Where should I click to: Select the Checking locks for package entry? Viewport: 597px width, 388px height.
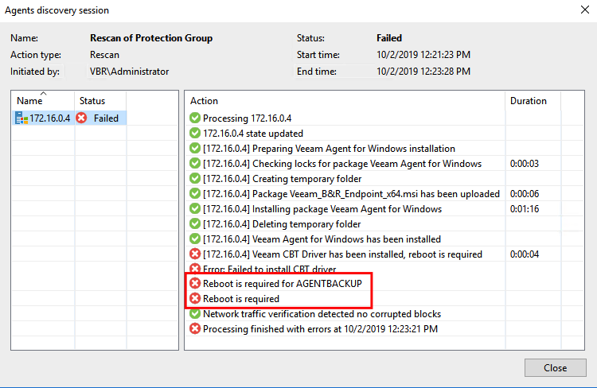tap(341, 164)
